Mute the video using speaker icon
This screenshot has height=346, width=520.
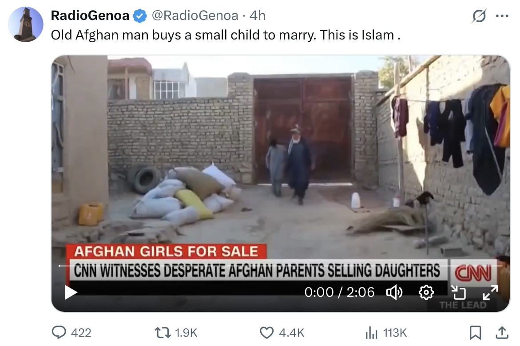tap(394, 292)
